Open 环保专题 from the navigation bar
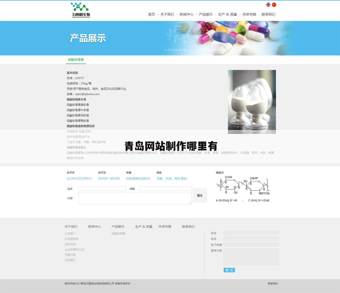The image size is (340, 293). (x=249, y=14)
